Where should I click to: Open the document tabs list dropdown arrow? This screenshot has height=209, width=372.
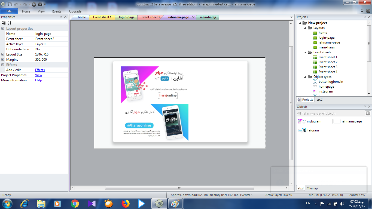[x=291, y=17]
